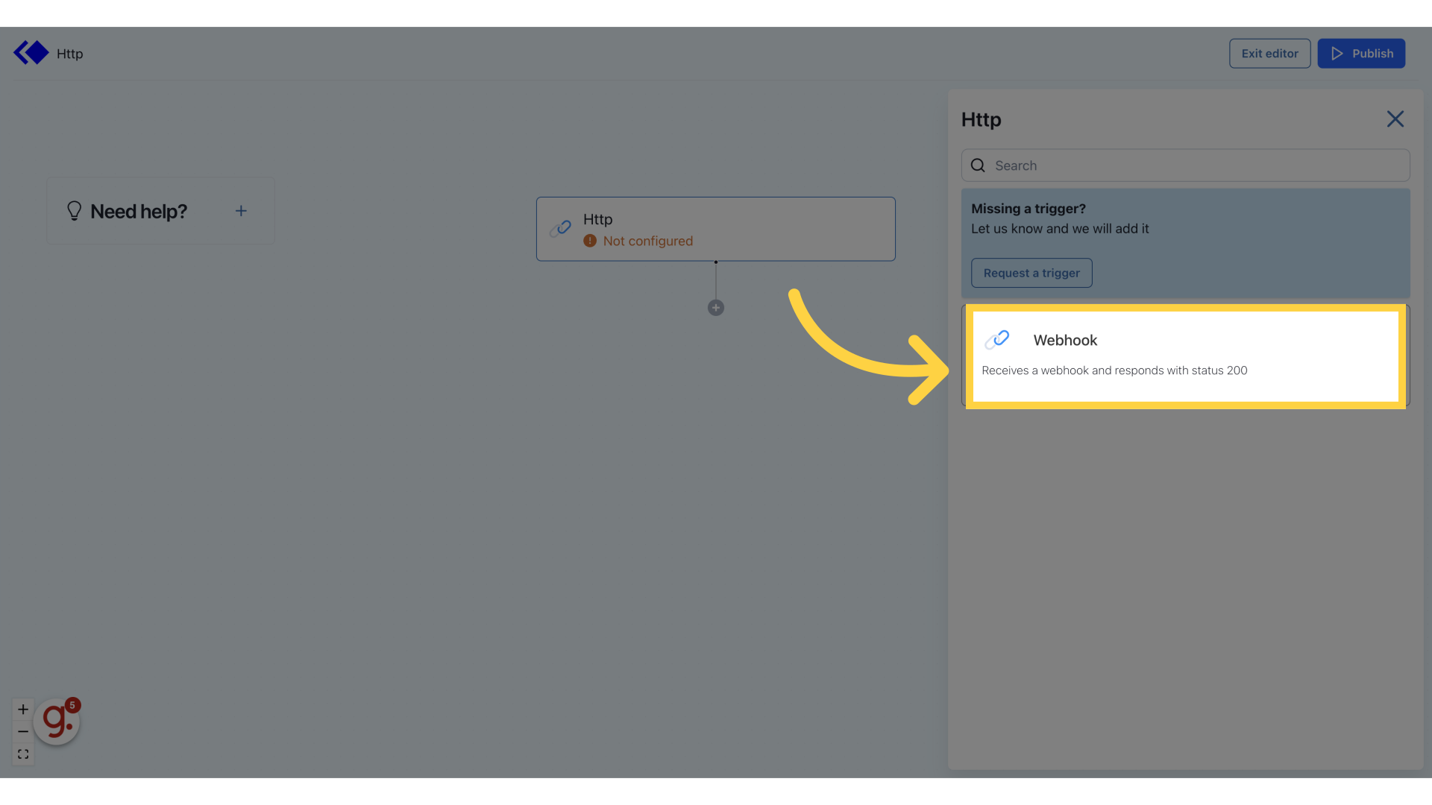Select the Webhook trigger option

tap(1185, 356)
